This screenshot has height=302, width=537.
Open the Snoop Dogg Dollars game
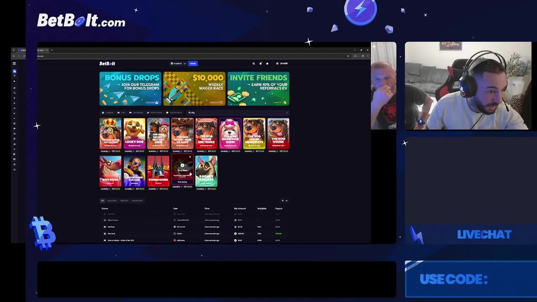point(134,171)
